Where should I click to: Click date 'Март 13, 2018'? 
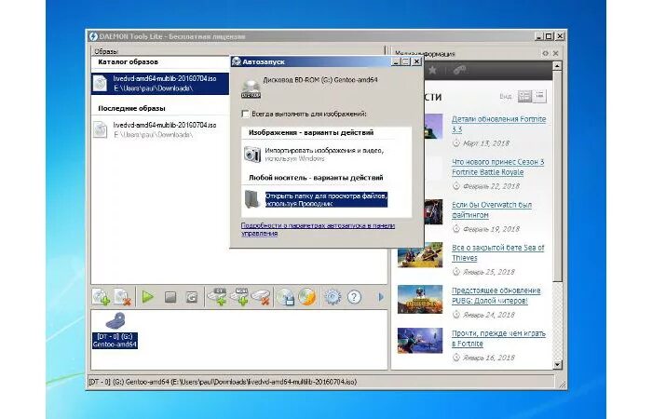(486, 143)
